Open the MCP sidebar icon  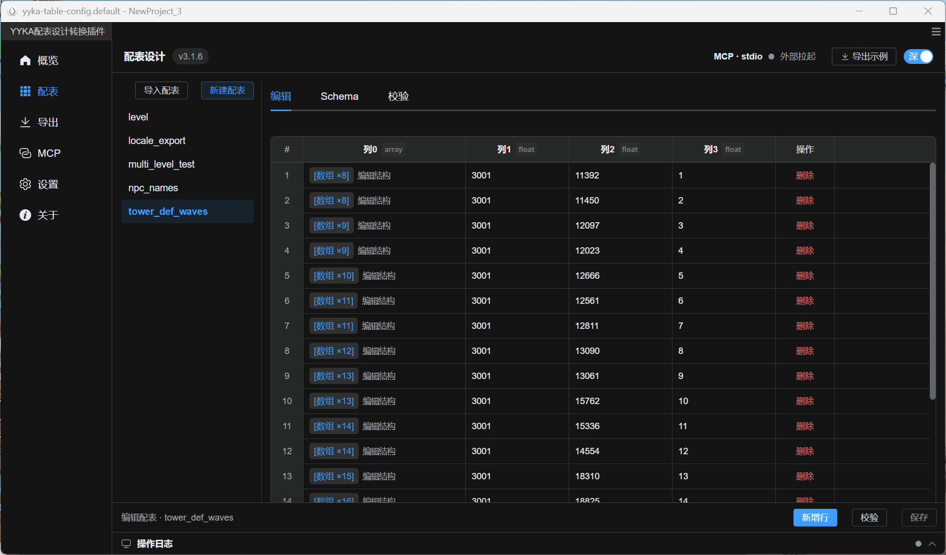[x=25, y=153]
